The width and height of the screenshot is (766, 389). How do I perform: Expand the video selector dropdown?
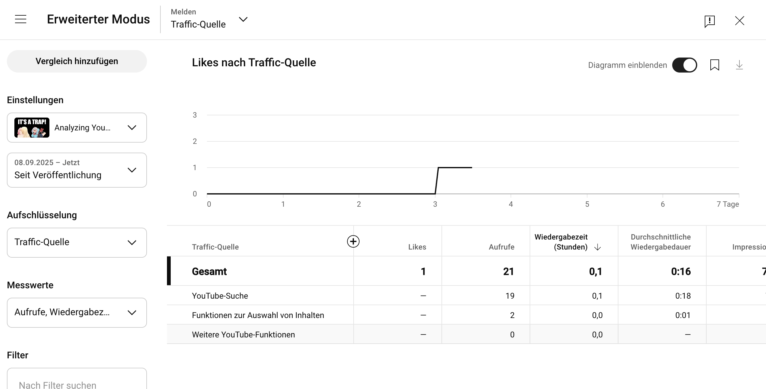pyautogui.click(x=132, y=128)
